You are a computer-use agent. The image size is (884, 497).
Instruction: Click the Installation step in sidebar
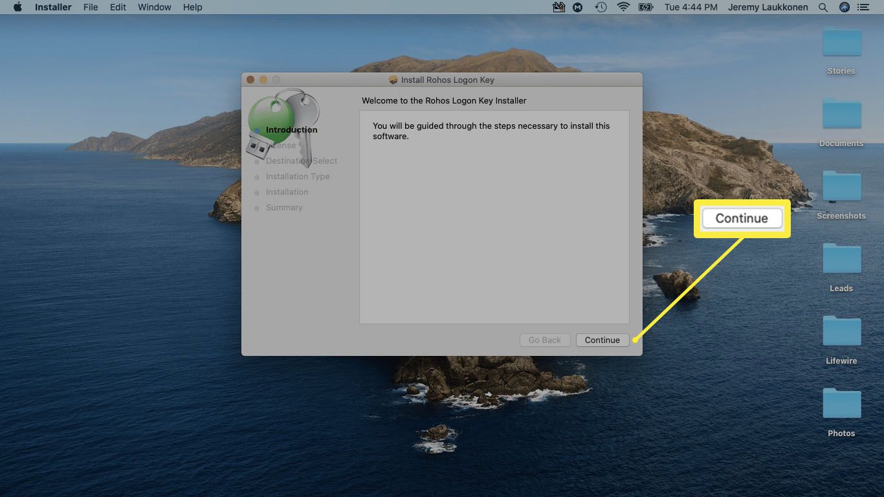[287, 192]
